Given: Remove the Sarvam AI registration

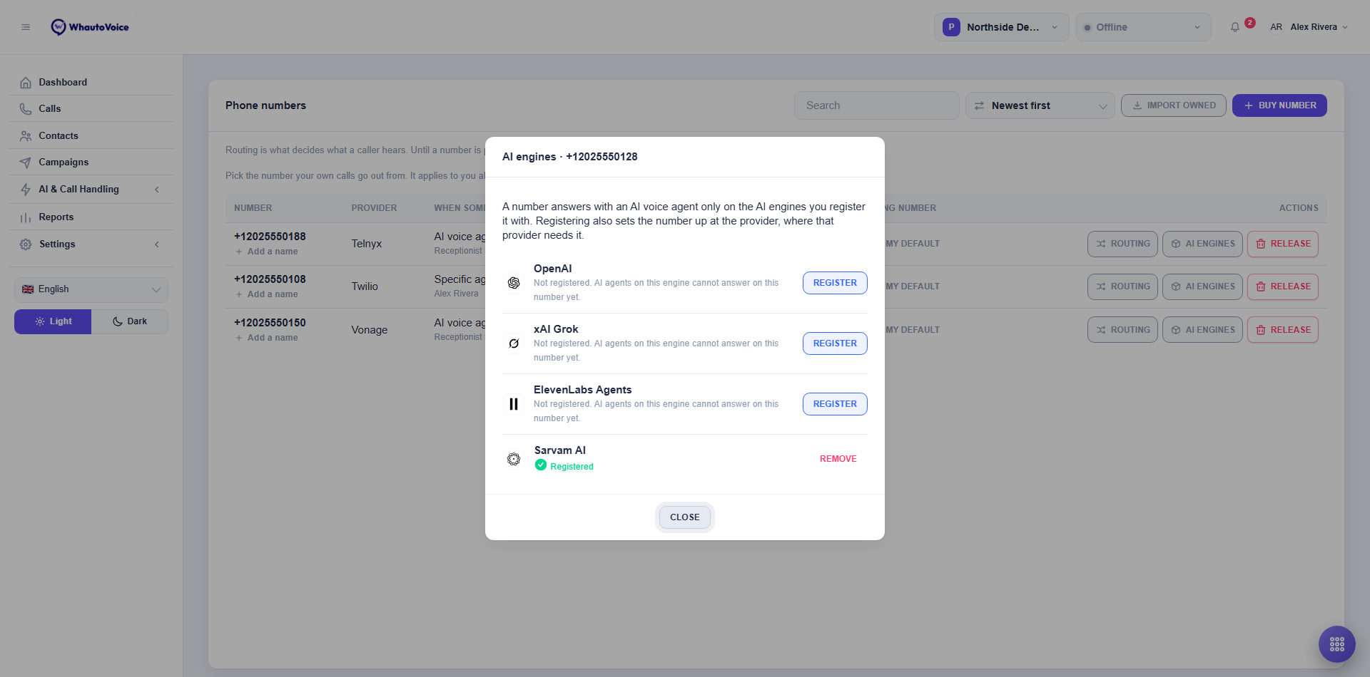Looking at the screenshot, I should pos(838,459).
